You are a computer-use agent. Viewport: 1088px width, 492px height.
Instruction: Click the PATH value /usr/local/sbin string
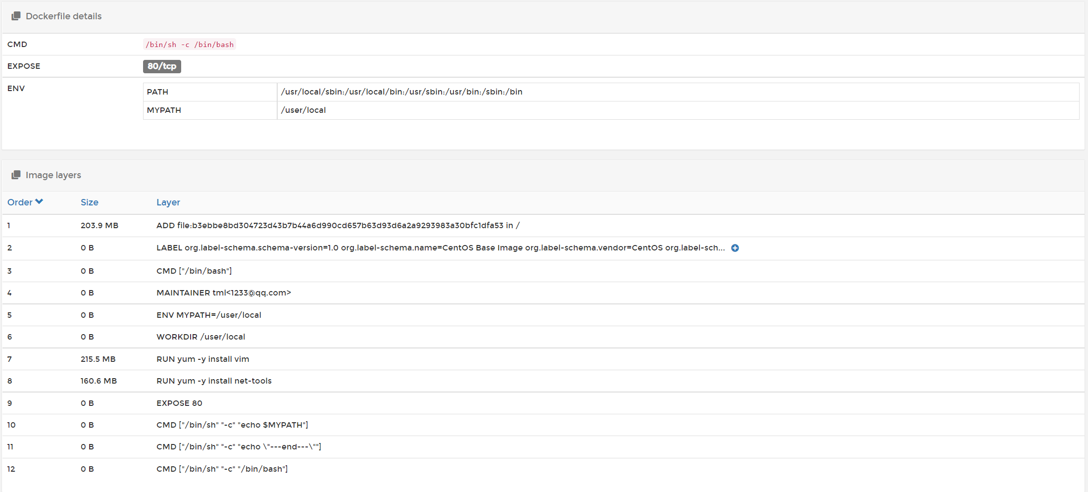coord(401,92)
